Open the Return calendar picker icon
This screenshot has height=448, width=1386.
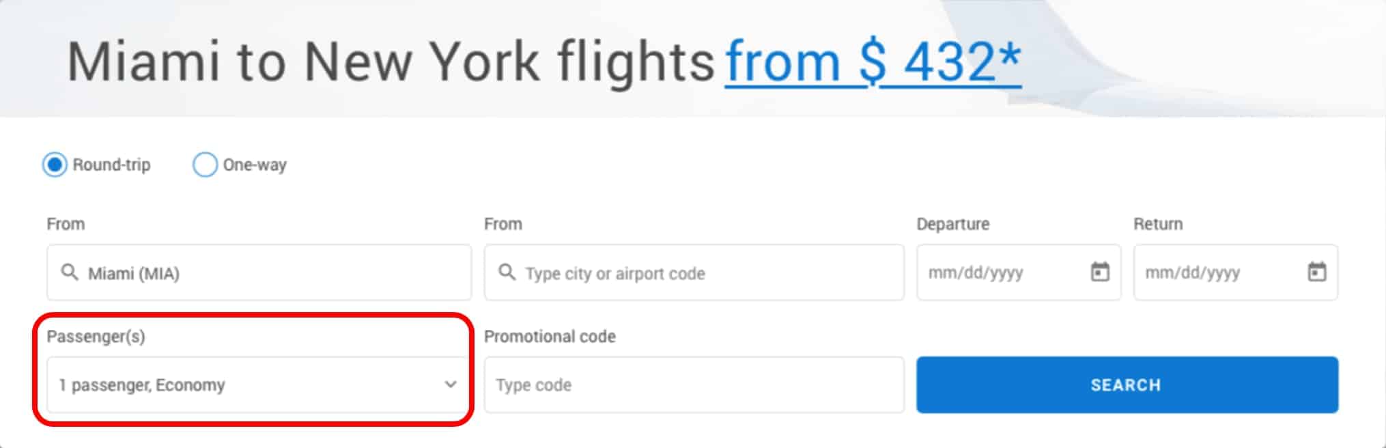(x=1317, y=272)
